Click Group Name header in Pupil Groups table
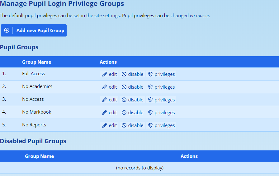The height and width of the screenshot is (176, 279). pyautogui.click(x=37, y=62)
